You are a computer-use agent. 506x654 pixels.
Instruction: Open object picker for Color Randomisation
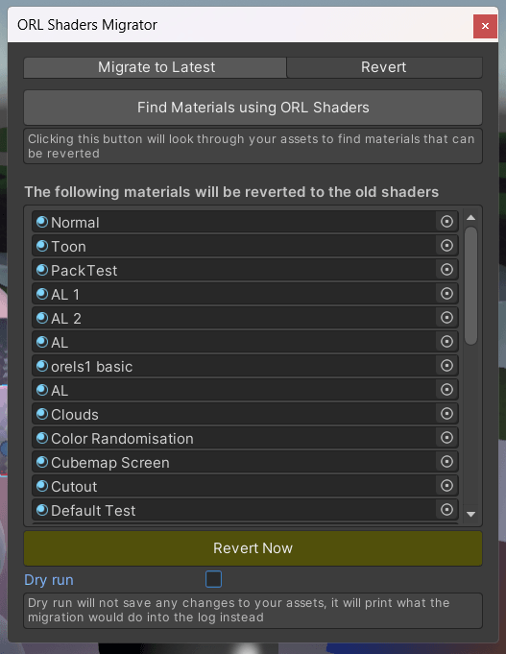446,438
